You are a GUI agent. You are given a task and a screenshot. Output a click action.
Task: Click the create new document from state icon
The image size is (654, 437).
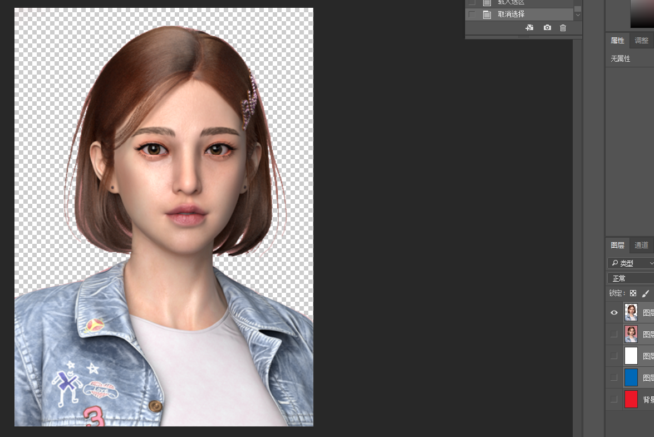(x=529, y=28)
